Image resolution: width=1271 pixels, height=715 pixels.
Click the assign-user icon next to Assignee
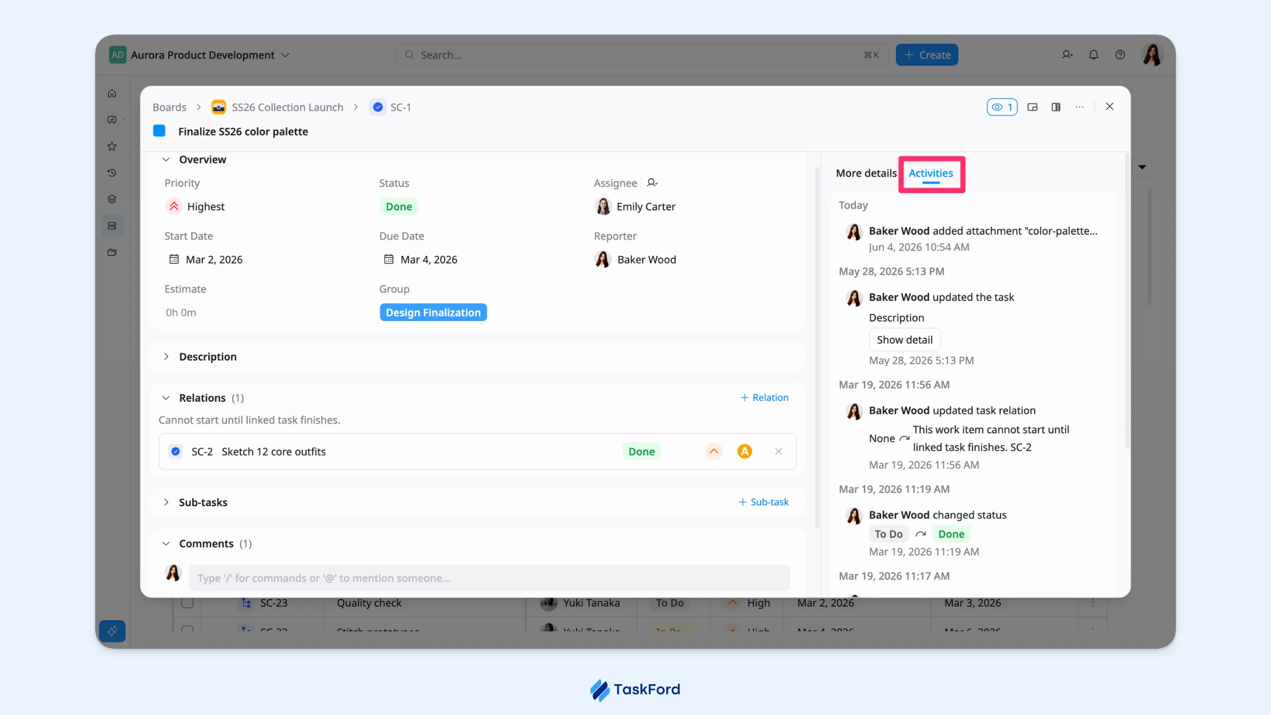652,183
